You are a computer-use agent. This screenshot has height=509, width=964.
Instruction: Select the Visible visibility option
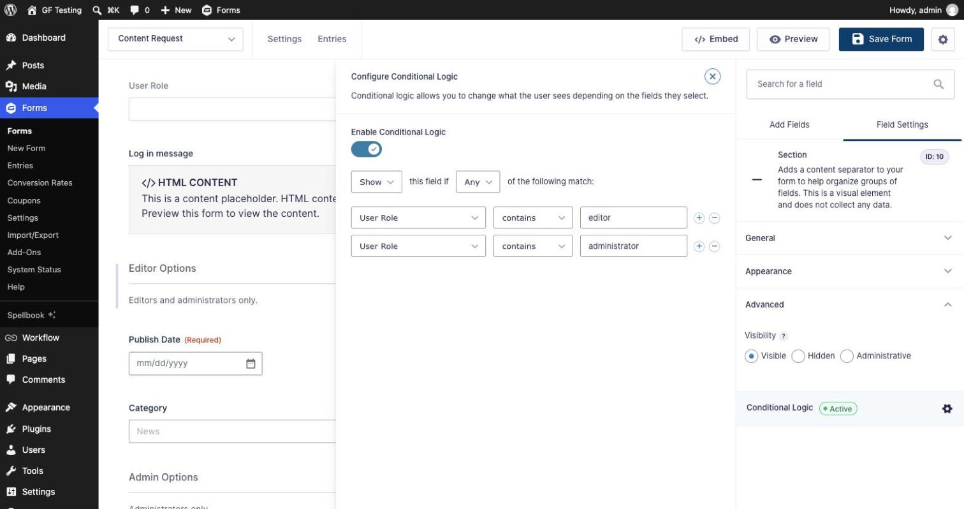pyautogui.click(x=751, y=356)
